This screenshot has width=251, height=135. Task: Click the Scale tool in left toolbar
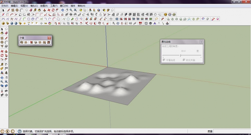pos(2,59)
